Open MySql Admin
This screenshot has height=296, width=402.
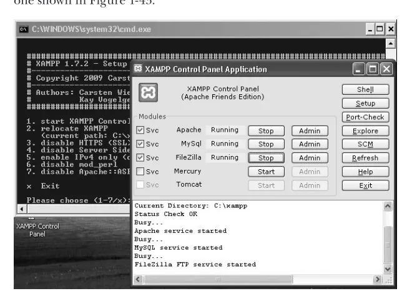coord(310,144)
